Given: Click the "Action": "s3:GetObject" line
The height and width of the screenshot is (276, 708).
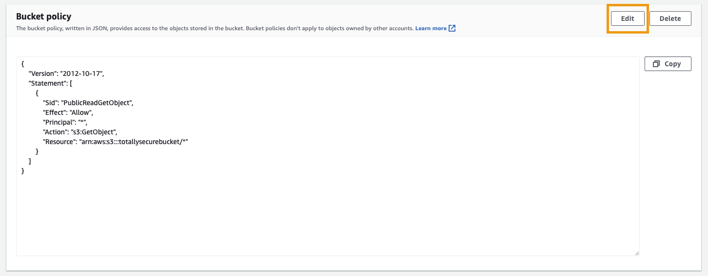Looking at the screenshot, I should (80, 132).
